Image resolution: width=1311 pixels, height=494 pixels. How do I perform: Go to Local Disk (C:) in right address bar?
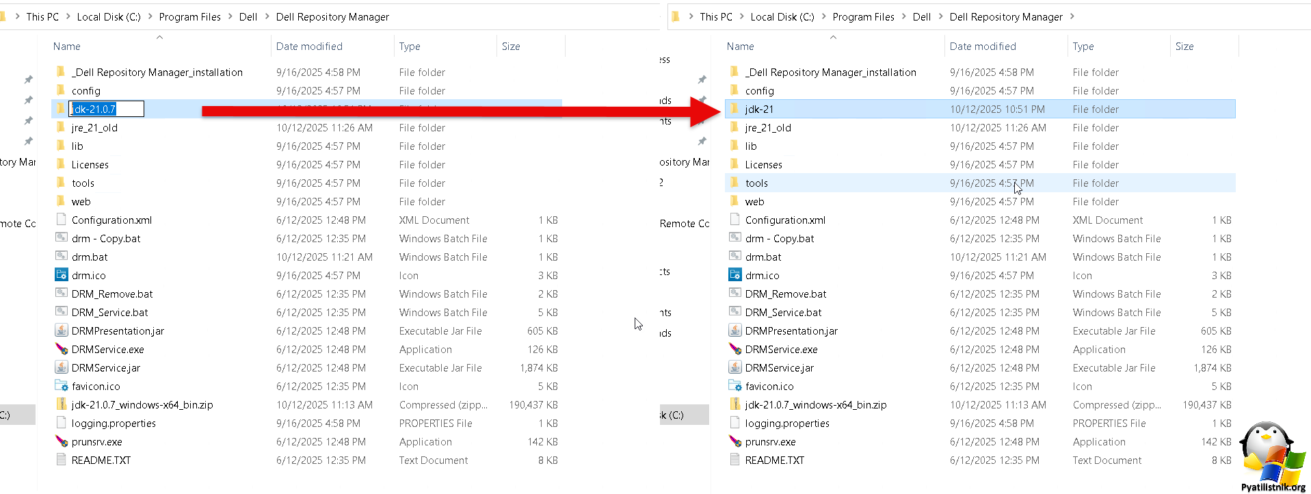coord(782,16)
